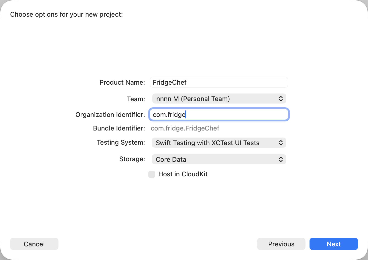Click the "Organization Identifier:" label
Viewport: 368px width, 260px height.
(x=110, y=115)
